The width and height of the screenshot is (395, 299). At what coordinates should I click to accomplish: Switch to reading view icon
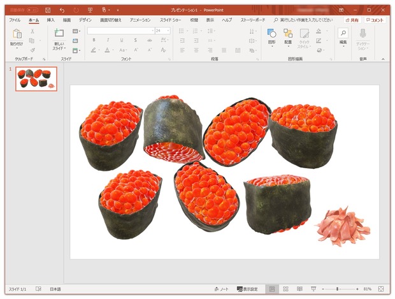click(x=299, y=289)
